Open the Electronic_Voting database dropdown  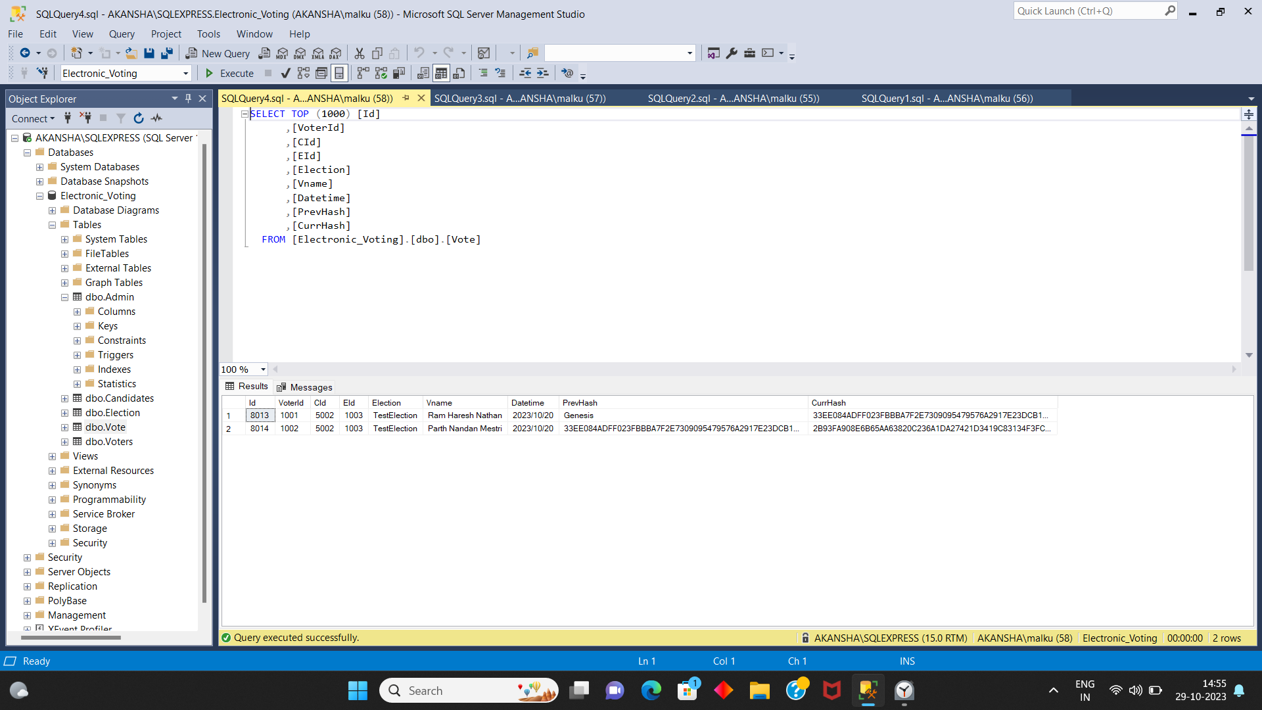click(186, 73)
